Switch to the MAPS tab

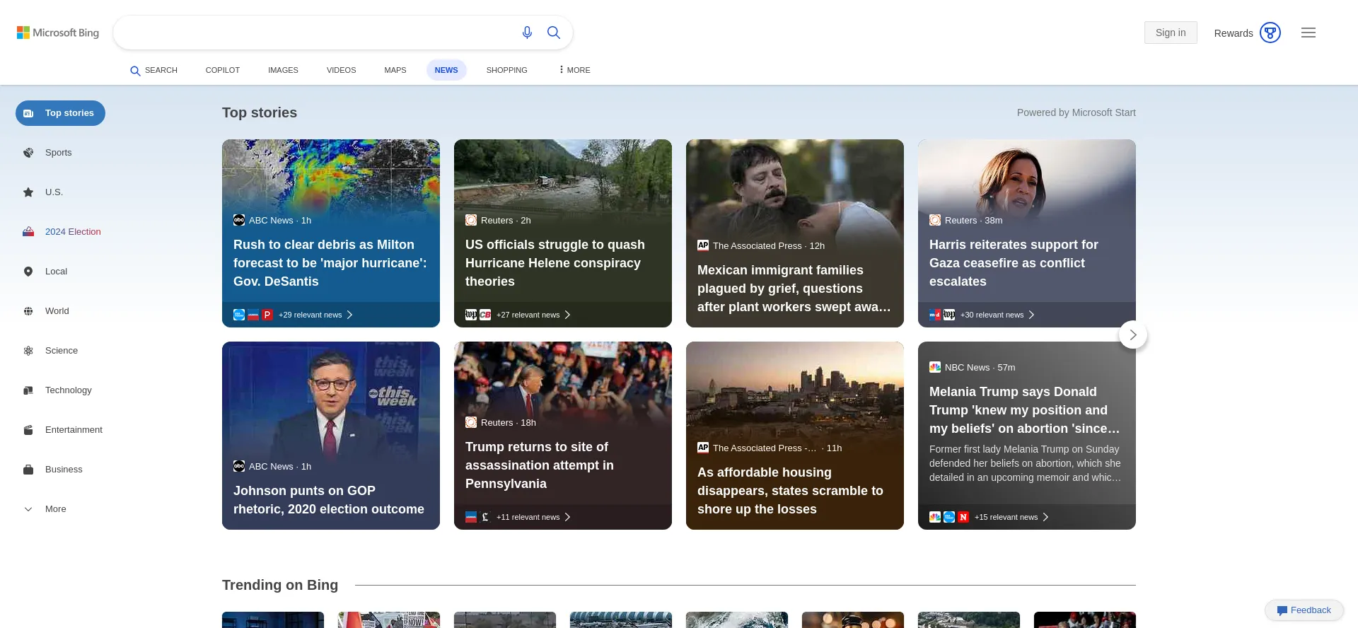395,70
